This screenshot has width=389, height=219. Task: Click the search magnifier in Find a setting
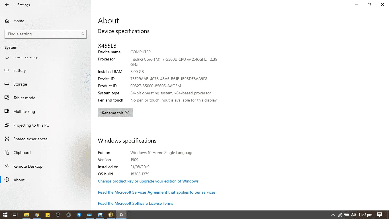pyautogui.click(x=82, y=34)
